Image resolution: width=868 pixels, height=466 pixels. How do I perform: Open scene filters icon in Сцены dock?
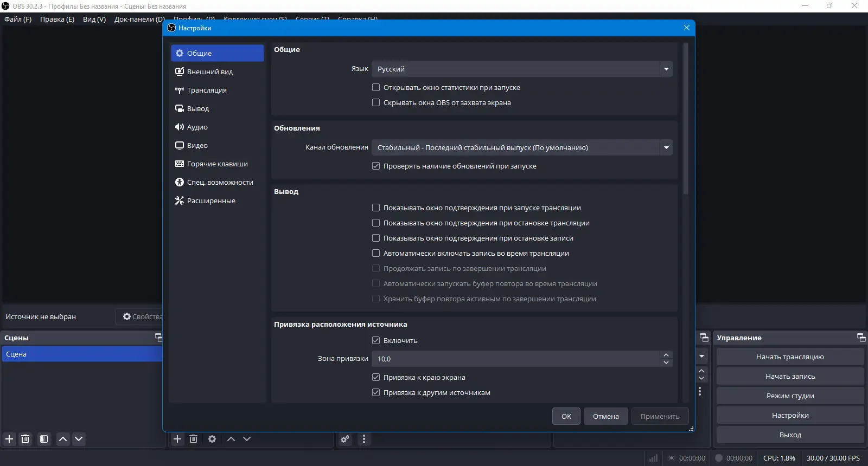coord(44,439)
